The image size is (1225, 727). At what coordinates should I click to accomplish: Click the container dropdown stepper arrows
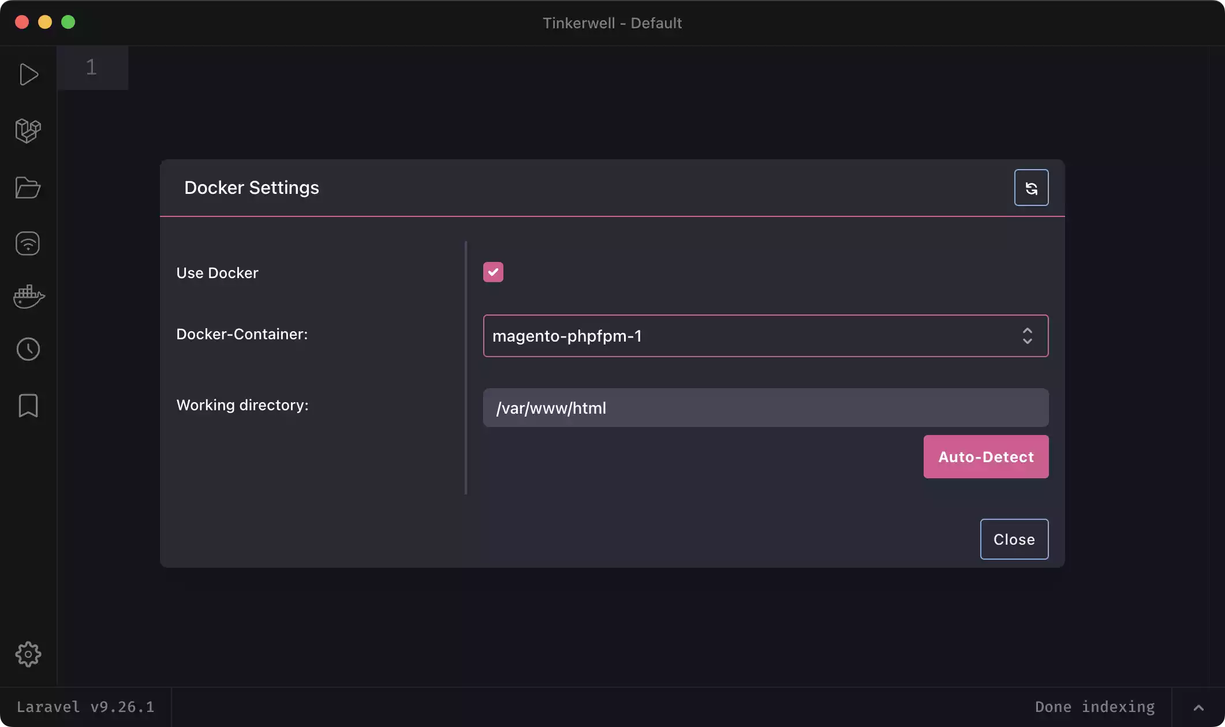click(1027, 336)
